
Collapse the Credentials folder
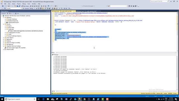tap(5, 29)
